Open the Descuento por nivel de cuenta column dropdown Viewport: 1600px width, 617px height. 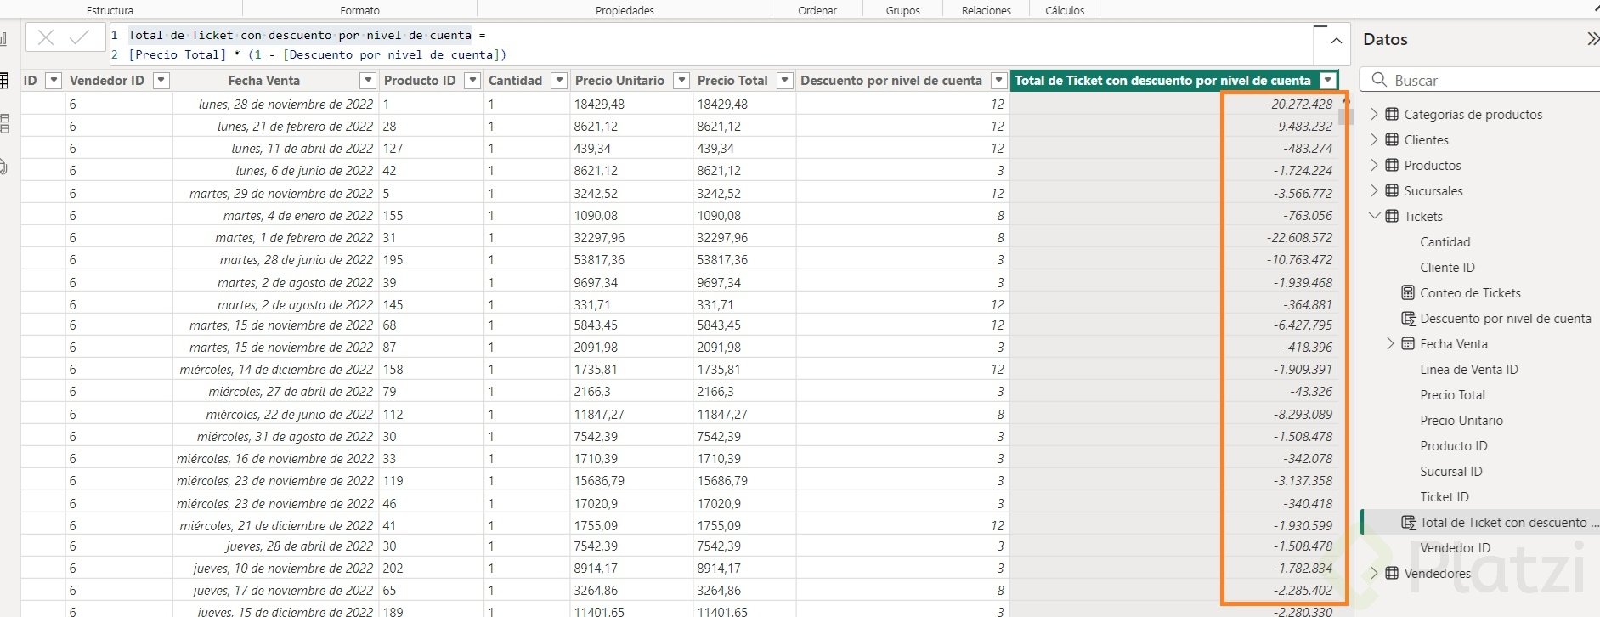[x=998, y=81]
